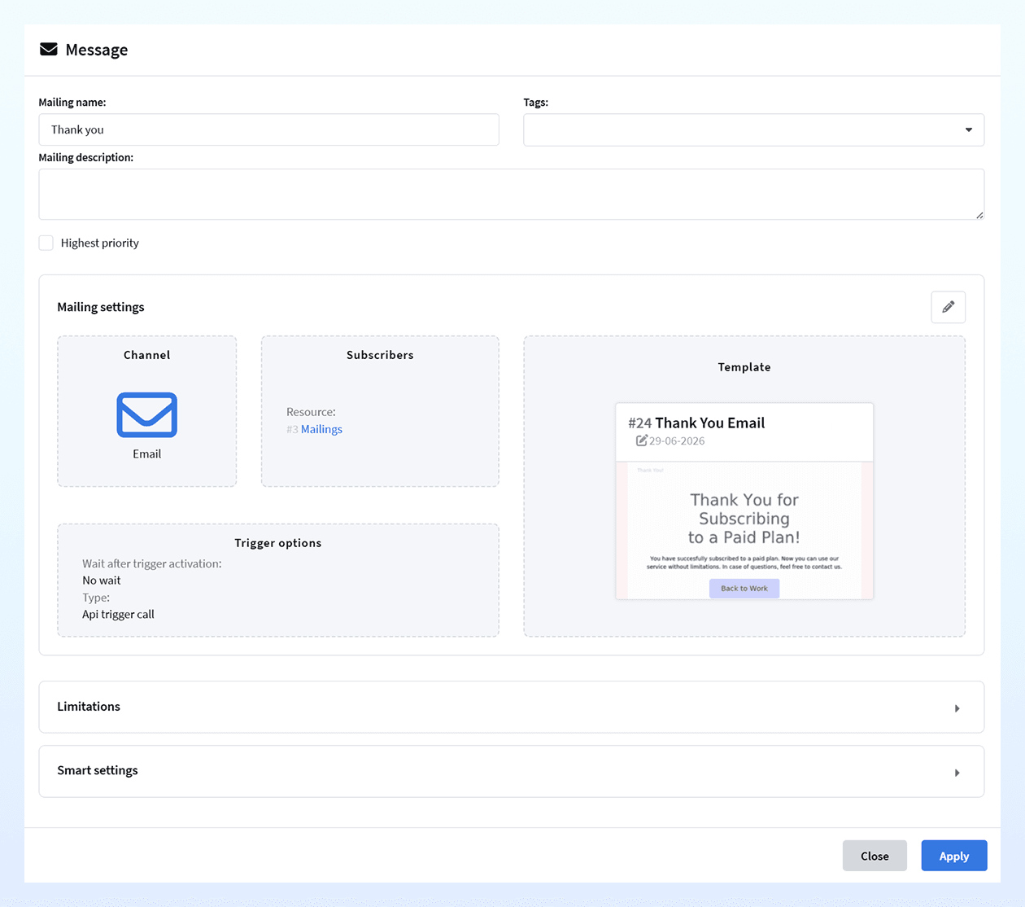The image size is (1025, 907).
Task: Select the Trigger options panel
Action: [278, 580]
